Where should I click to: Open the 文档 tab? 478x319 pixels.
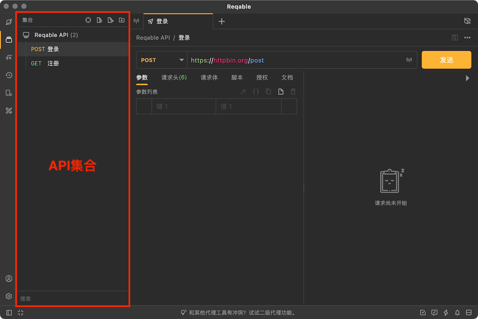287,78
